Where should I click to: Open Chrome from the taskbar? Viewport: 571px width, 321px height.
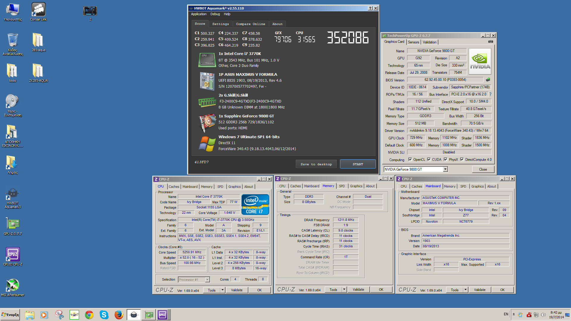(89, 315)
